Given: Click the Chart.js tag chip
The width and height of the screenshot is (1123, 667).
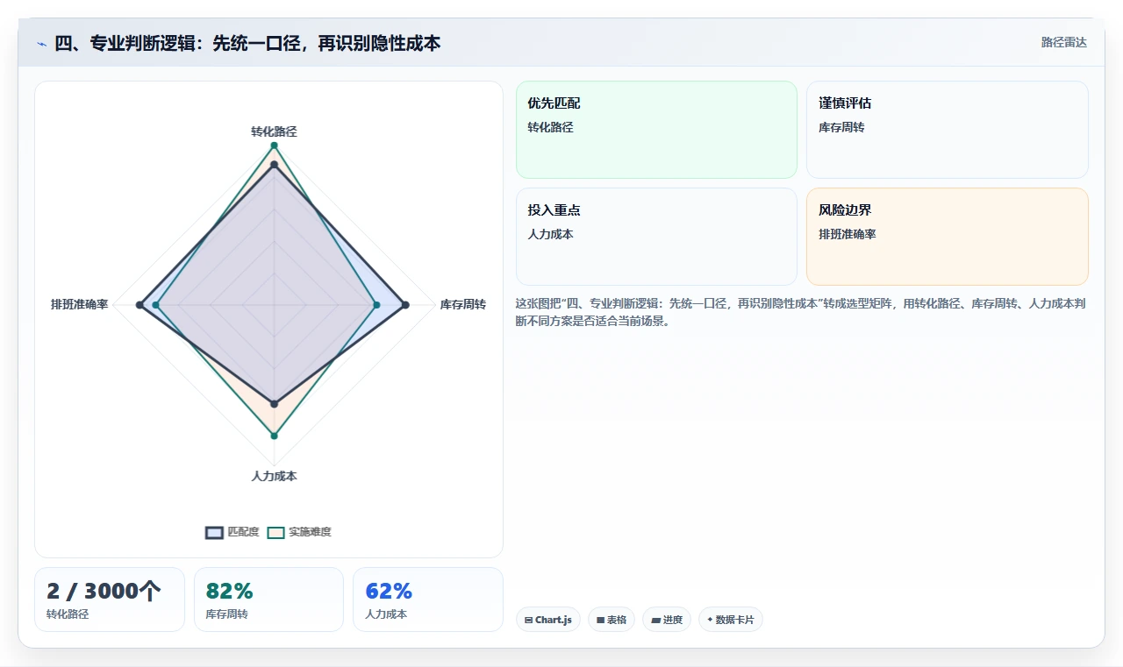Looking at the screenshot, I should pos(548,620).
